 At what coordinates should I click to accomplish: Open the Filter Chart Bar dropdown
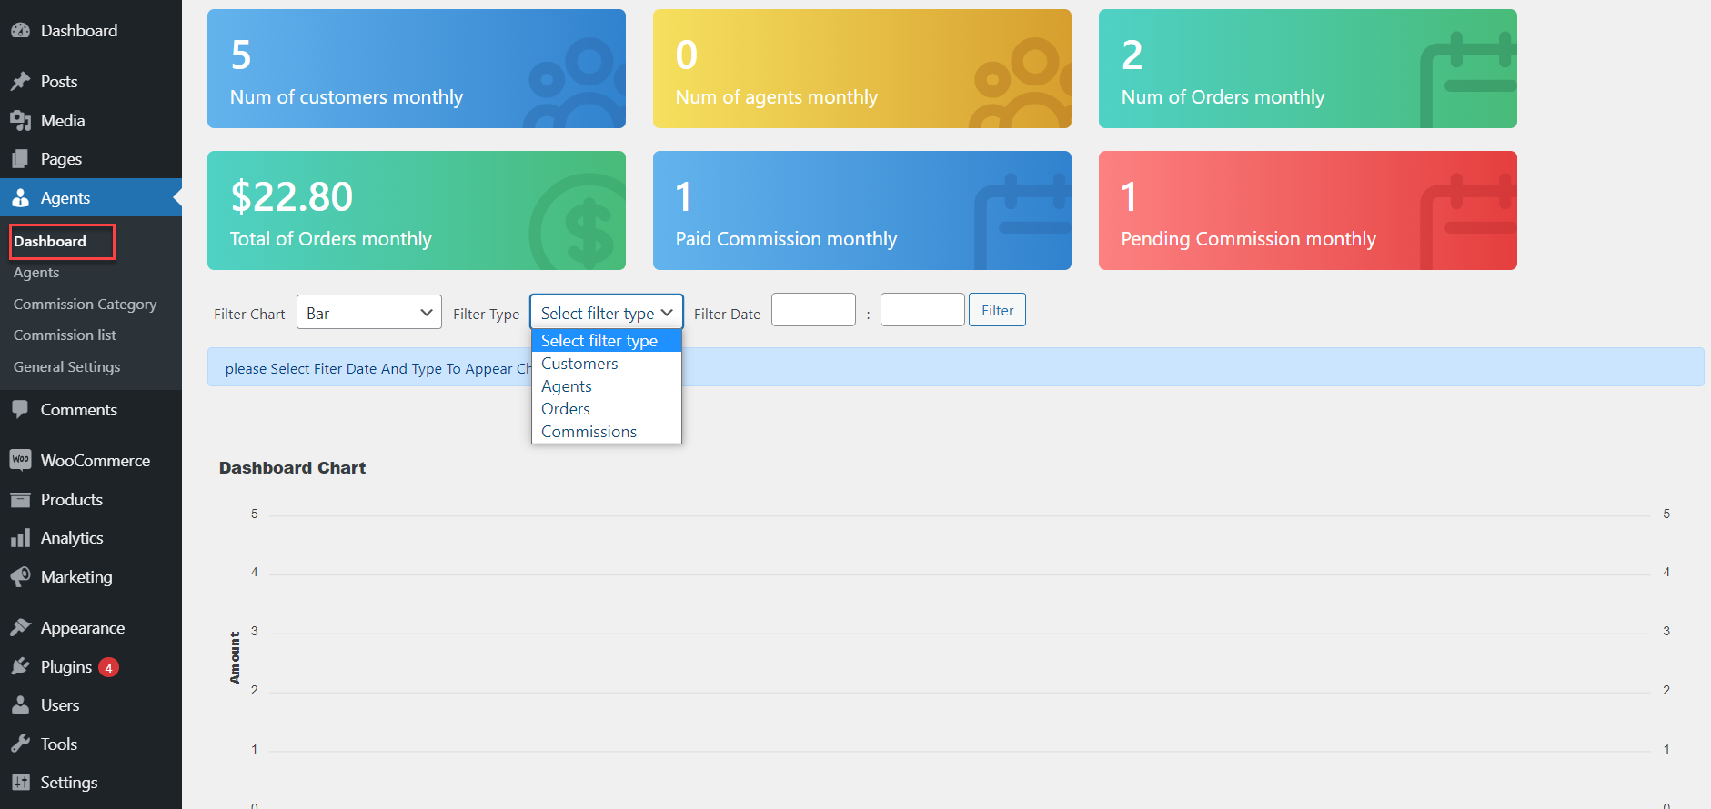tap(368, 313)
